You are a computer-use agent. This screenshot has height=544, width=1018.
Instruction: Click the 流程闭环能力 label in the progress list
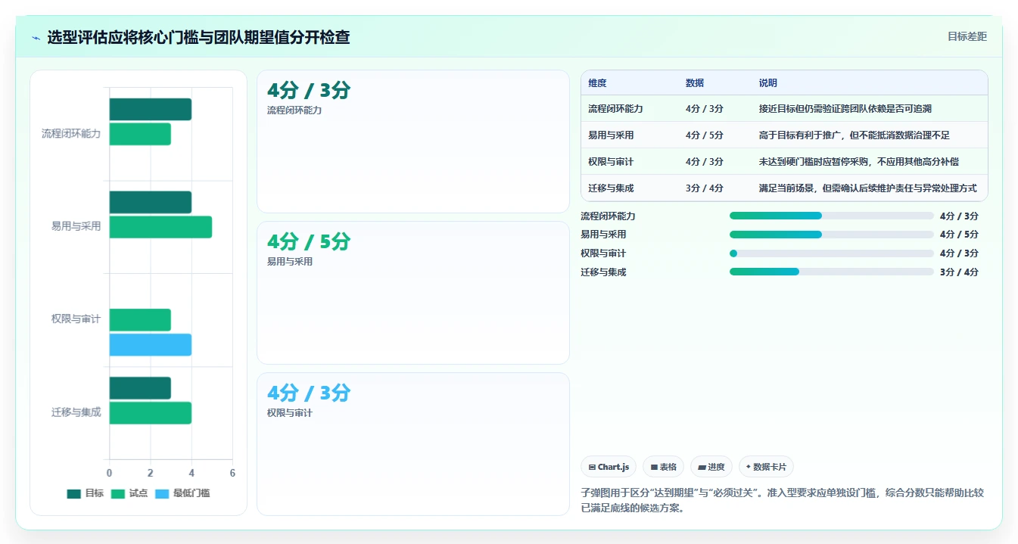[608, 216]
